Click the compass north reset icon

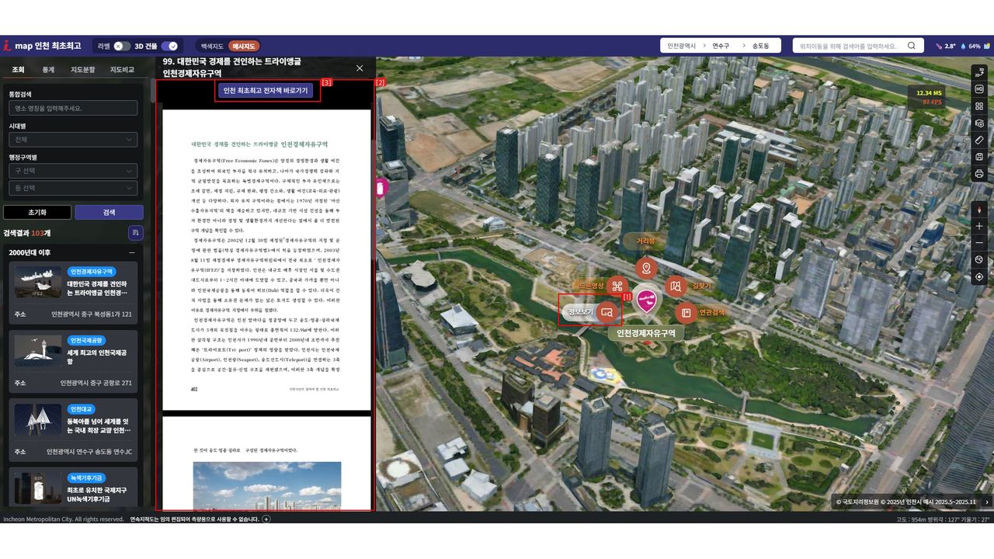(979, 209)
